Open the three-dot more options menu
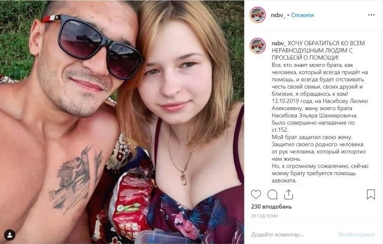The width and height of the screenshot is (383, 244). click(x=371, y=15)
